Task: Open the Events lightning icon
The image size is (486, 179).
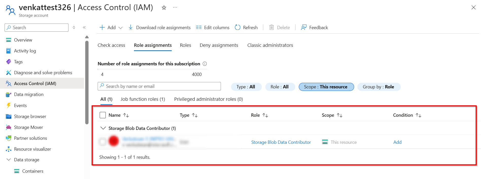Action: click(x=9, y=105)
